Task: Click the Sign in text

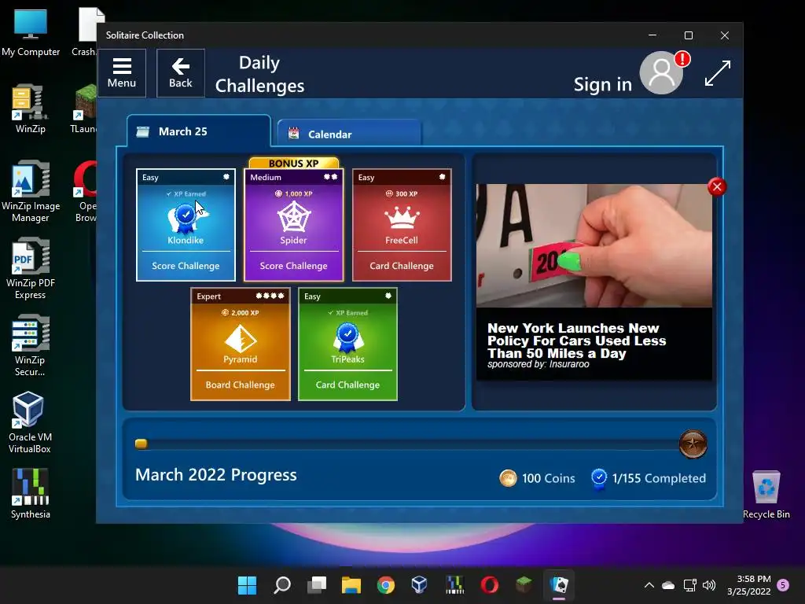Action: point(602,84)
